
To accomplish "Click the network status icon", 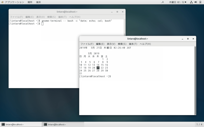I will pos(191,2).
